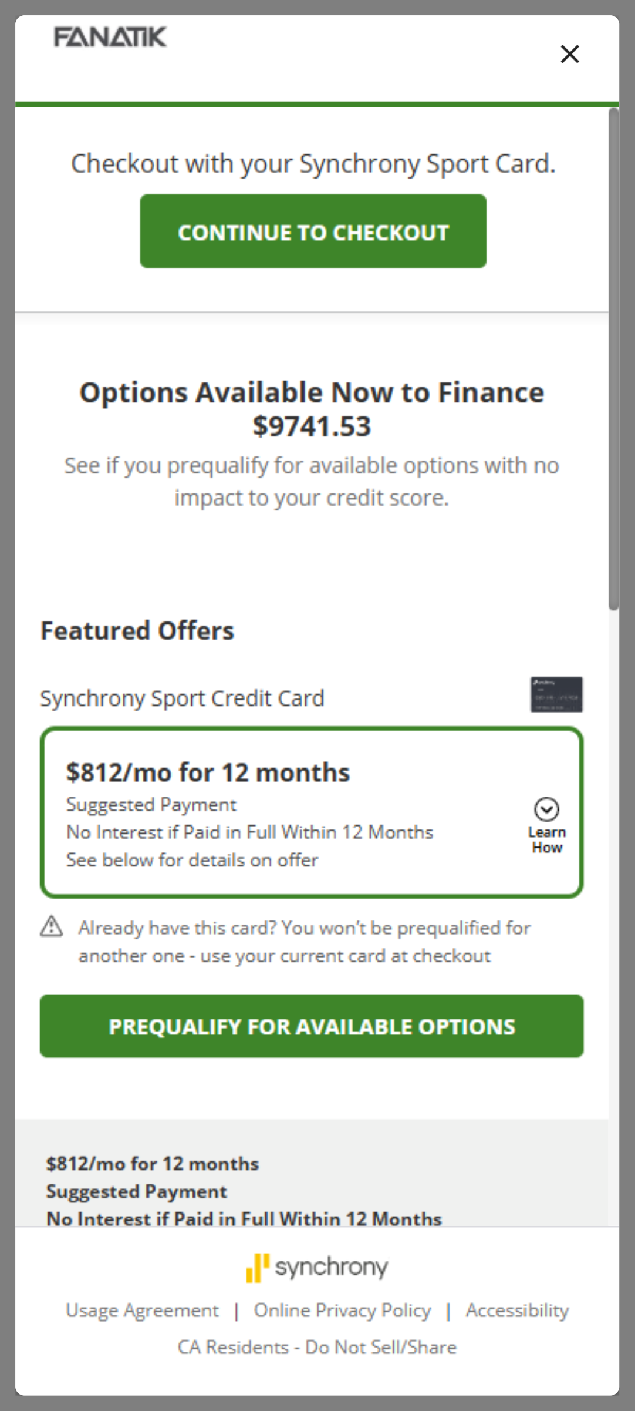The height and width of the screenshot is (1411, 635).
Task: Click the Already have this card notice text
Action: point(305,942)
